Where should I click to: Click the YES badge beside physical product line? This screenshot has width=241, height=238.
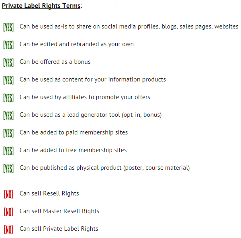[x=8, y=169]
